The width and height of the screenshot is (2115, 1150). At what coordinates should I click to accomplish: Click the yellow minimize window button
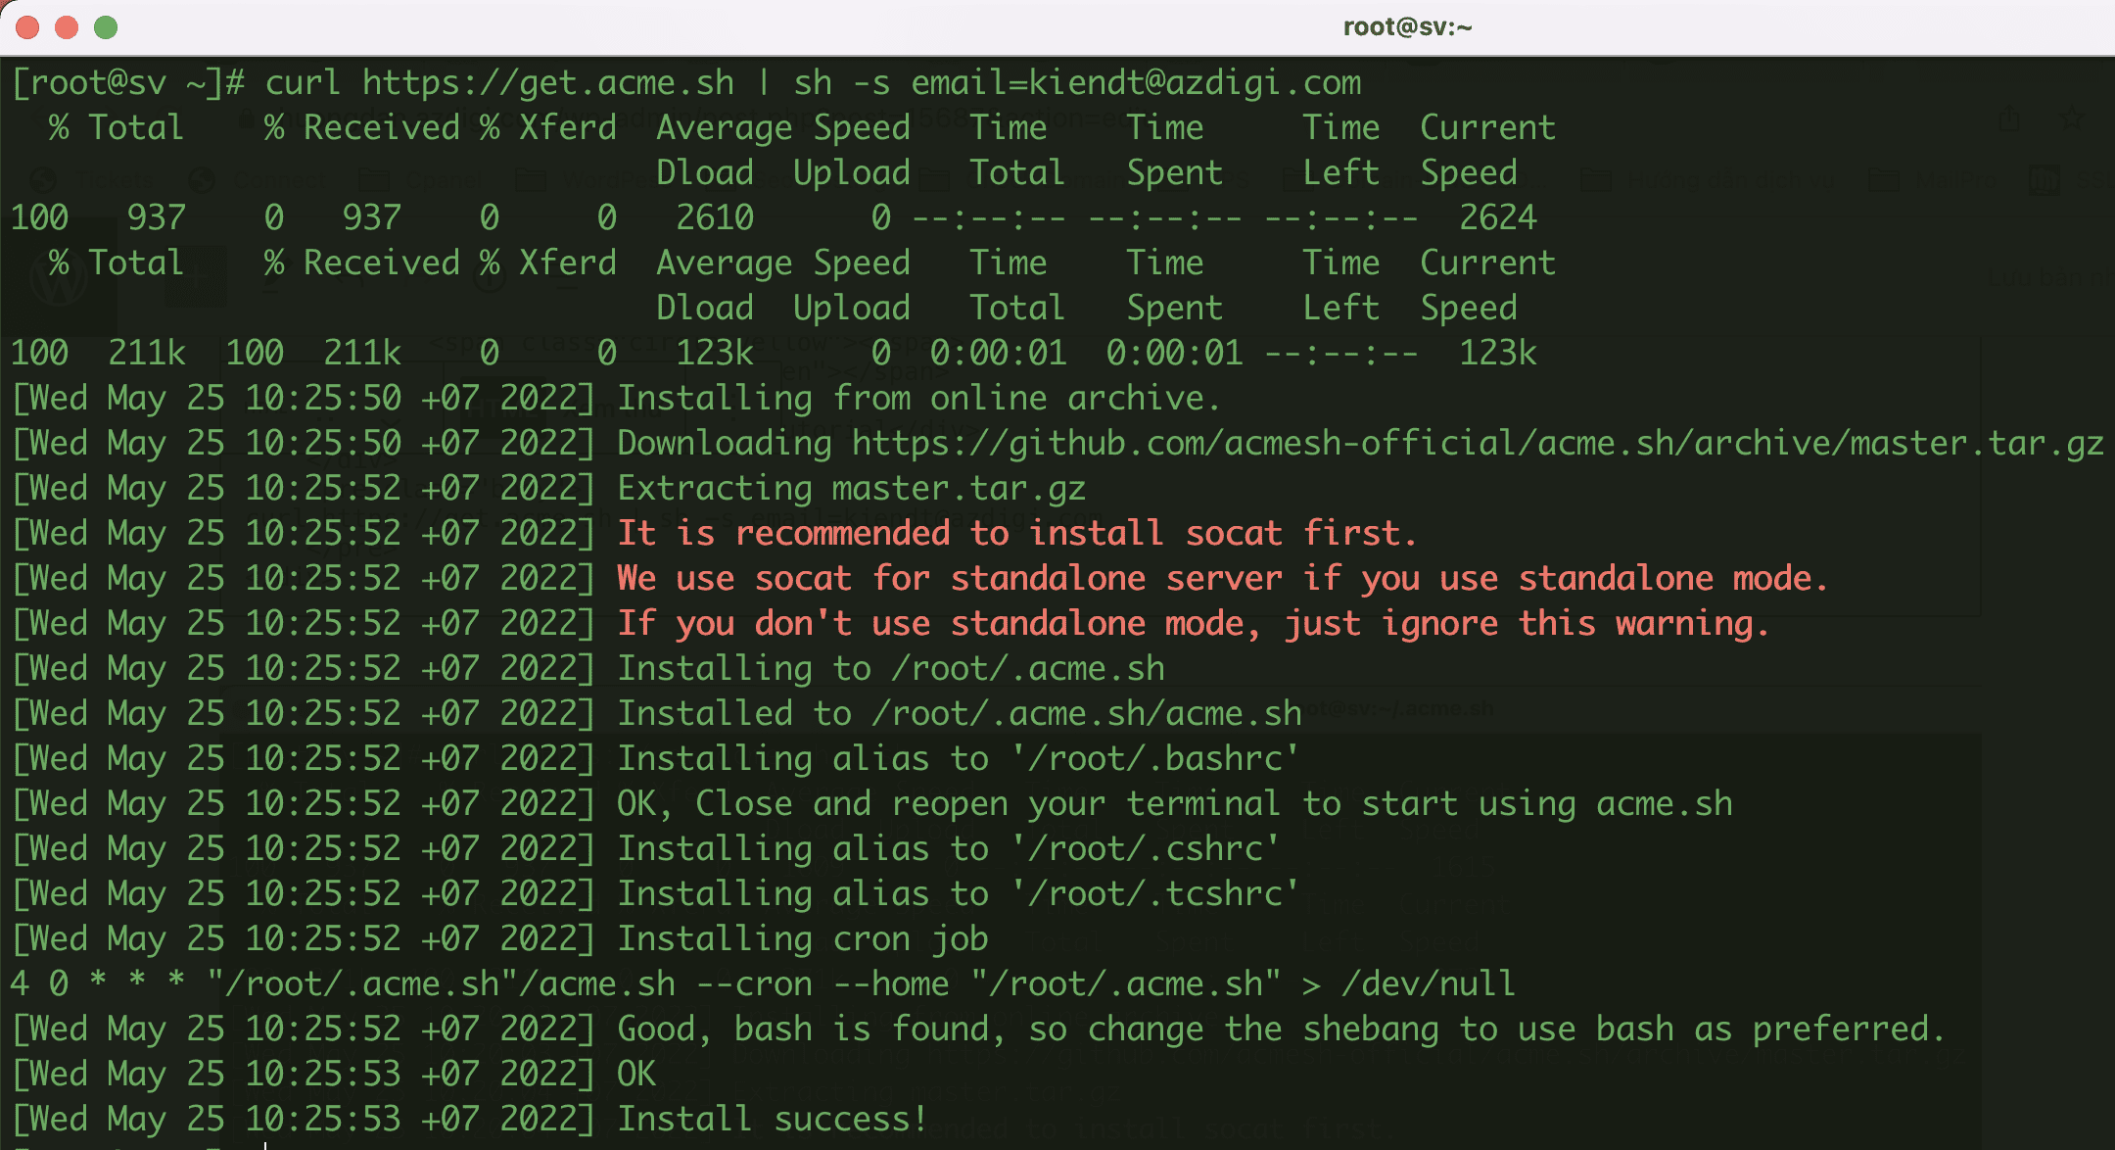67,27
